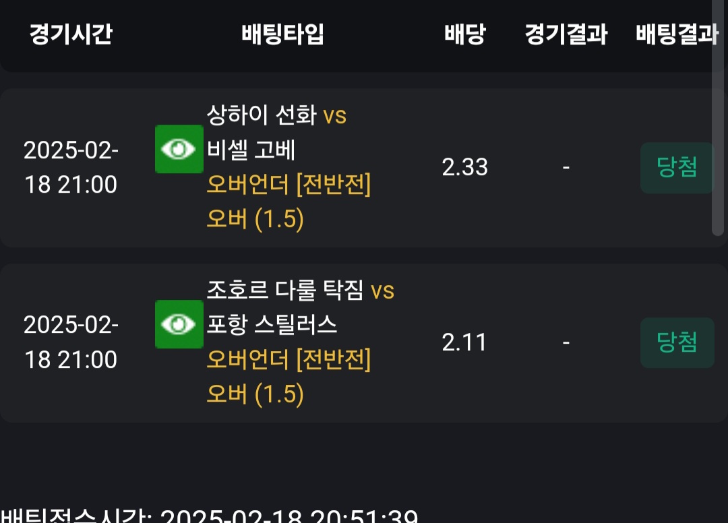This screenshot has height=523, width=728.
Task: Click the 2.11 odds value
Action: [x=464, y=342]
